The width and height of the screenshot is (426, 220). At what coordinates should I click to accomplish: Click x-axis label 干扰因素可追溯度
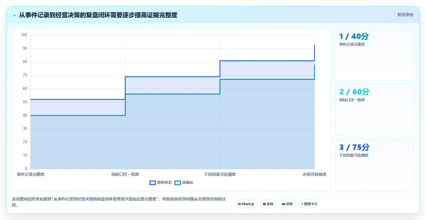pos(220,174)
